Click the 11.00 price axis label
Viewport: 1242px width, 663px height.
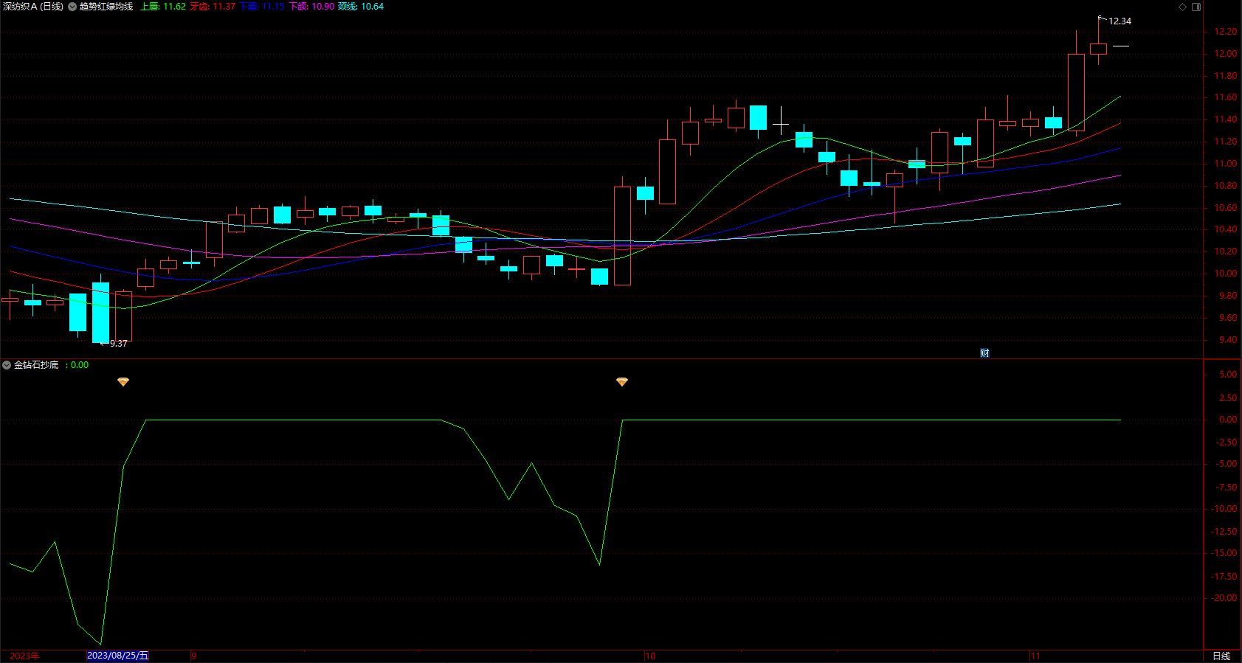(x=1226, y=164)
